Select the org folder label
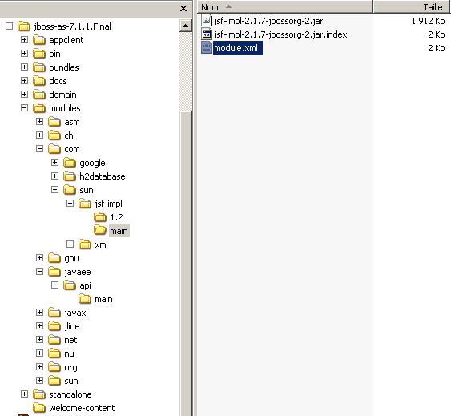 tap(70, 368)
